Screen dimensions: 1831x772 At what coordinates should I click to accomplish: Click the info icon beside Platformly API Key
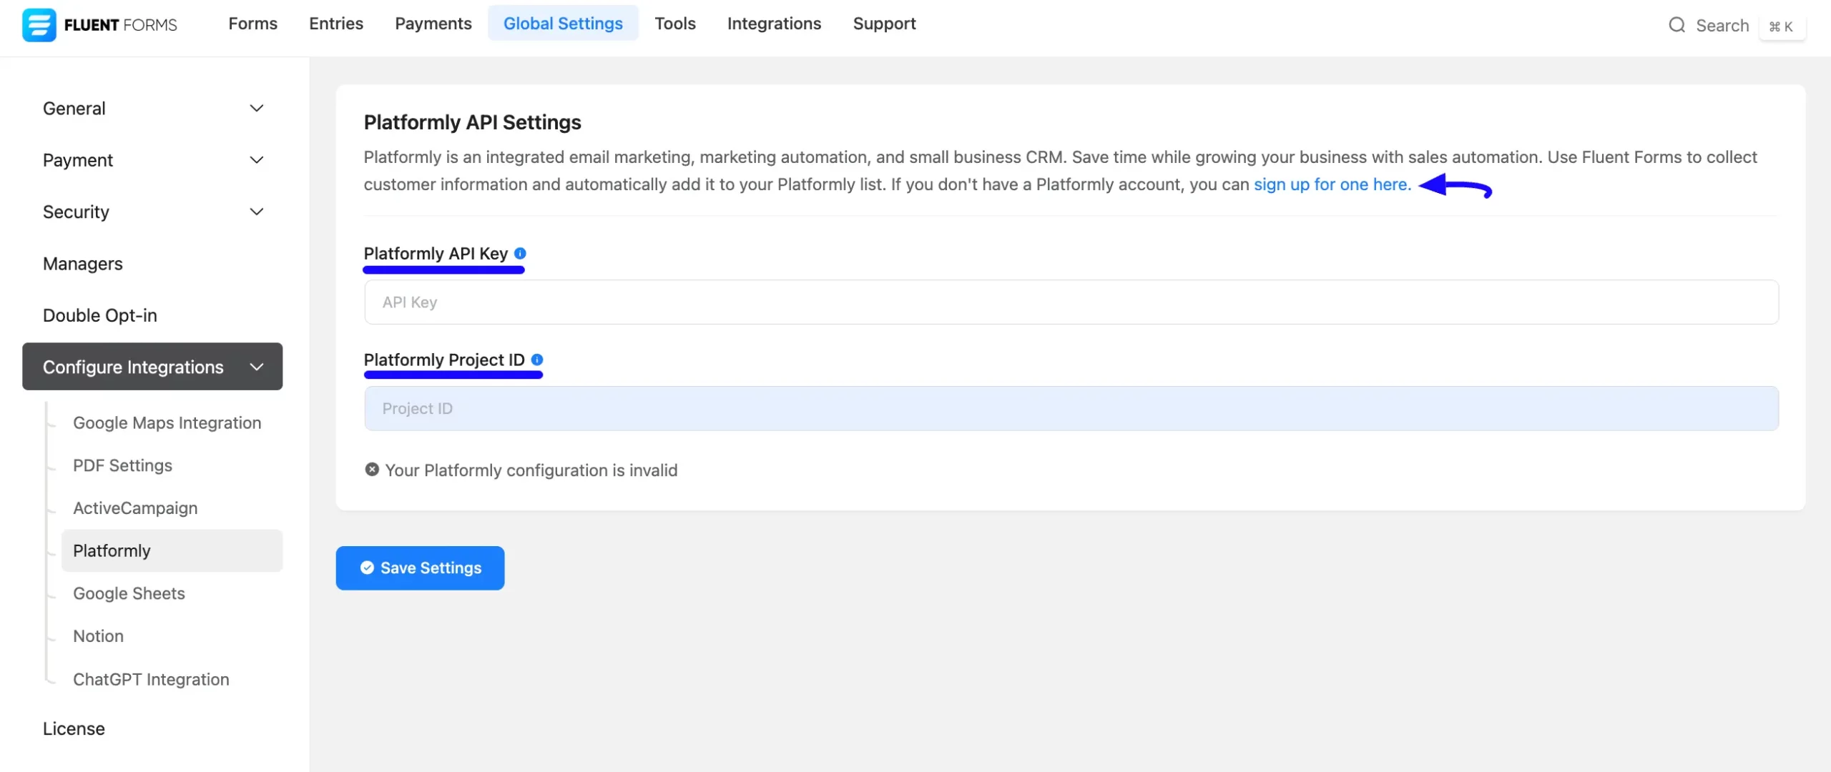(520, 253)
